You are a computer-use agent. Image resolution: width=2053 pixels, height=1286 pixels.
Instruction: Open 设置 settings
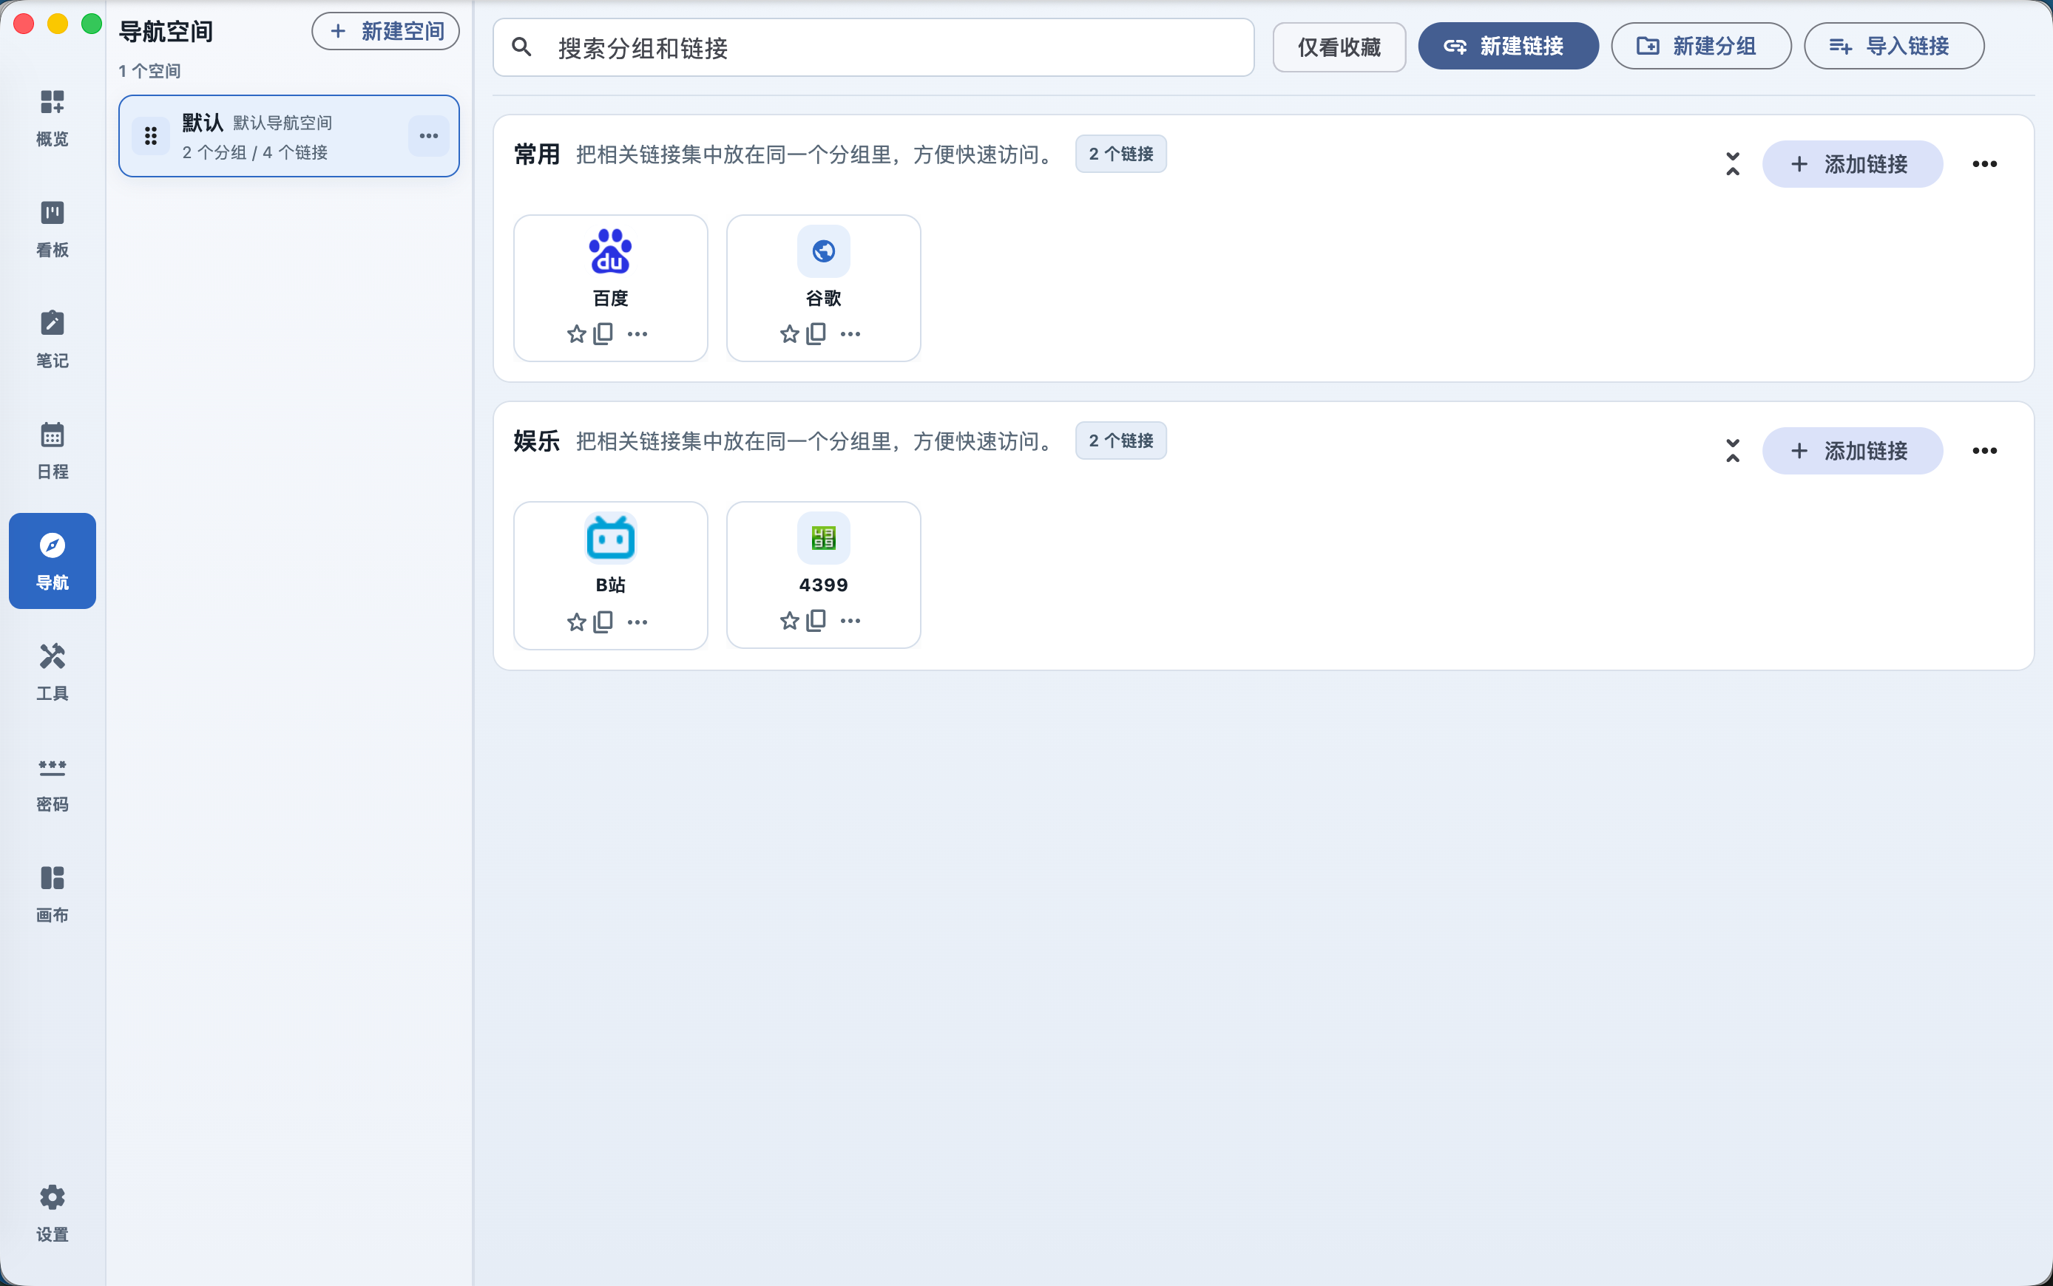coord(52,1213)
